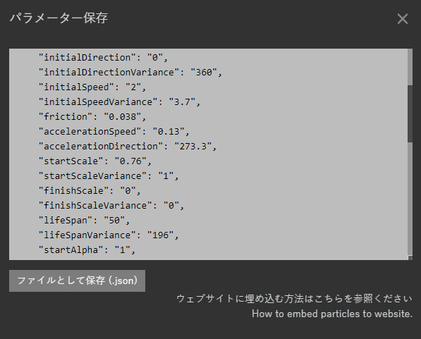Click the "accelerationSpeed": "0.13" line
The width and height of the screenshot is (421, 339).
tap(114, 131)
